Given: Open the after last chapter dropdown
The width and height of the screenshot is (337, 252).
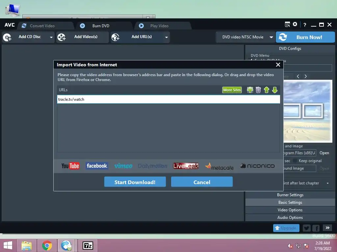Looking at the screenshot, I should 327,183.
